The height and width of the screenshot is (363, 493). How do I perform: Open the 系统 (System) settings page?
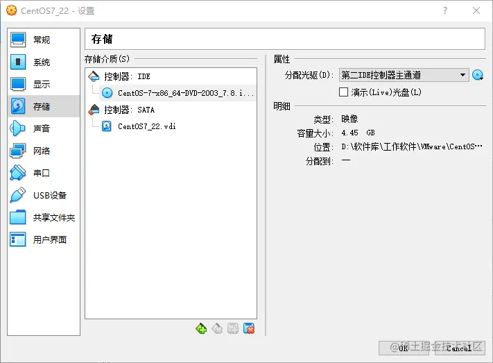point(44,62)
